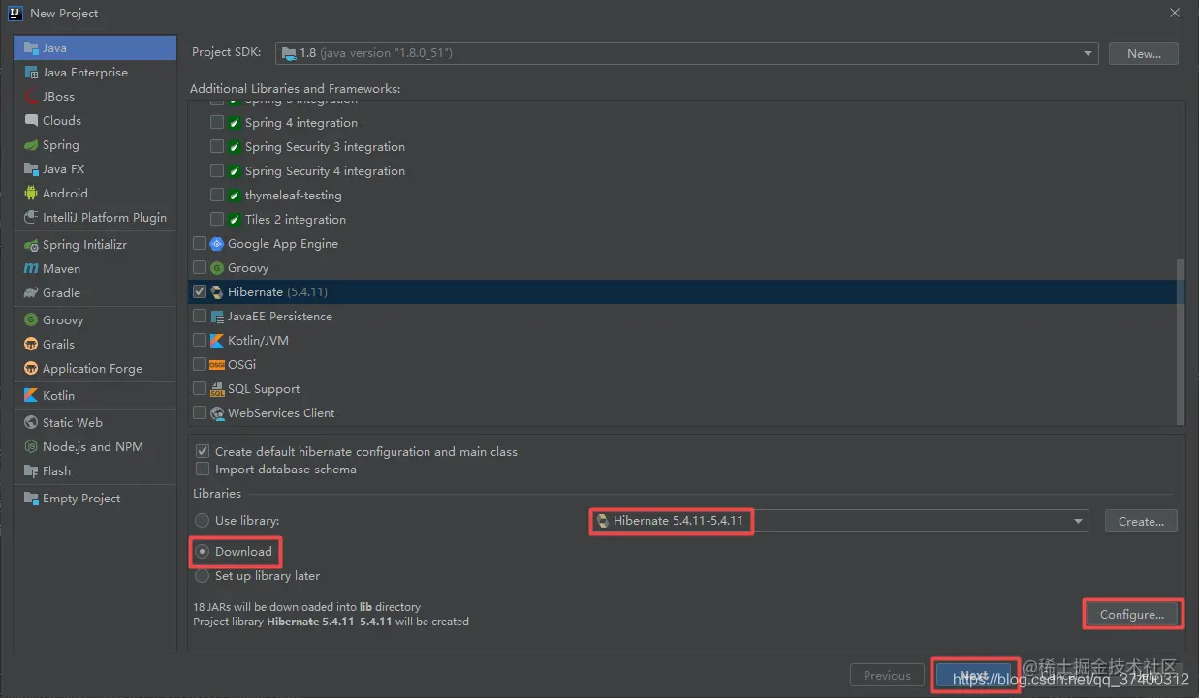The image size is (1199, 698).
Task: Click the Google App Engine framework icon
Action: [217, 243]
